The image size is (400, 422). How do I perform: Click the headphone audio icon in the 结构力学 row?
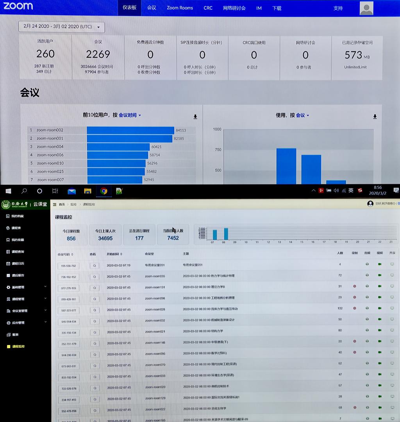pos(367,330)
